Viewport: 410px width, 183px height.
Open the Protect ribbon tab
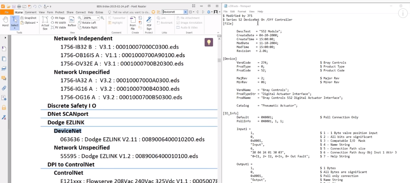tap(59, 12)
